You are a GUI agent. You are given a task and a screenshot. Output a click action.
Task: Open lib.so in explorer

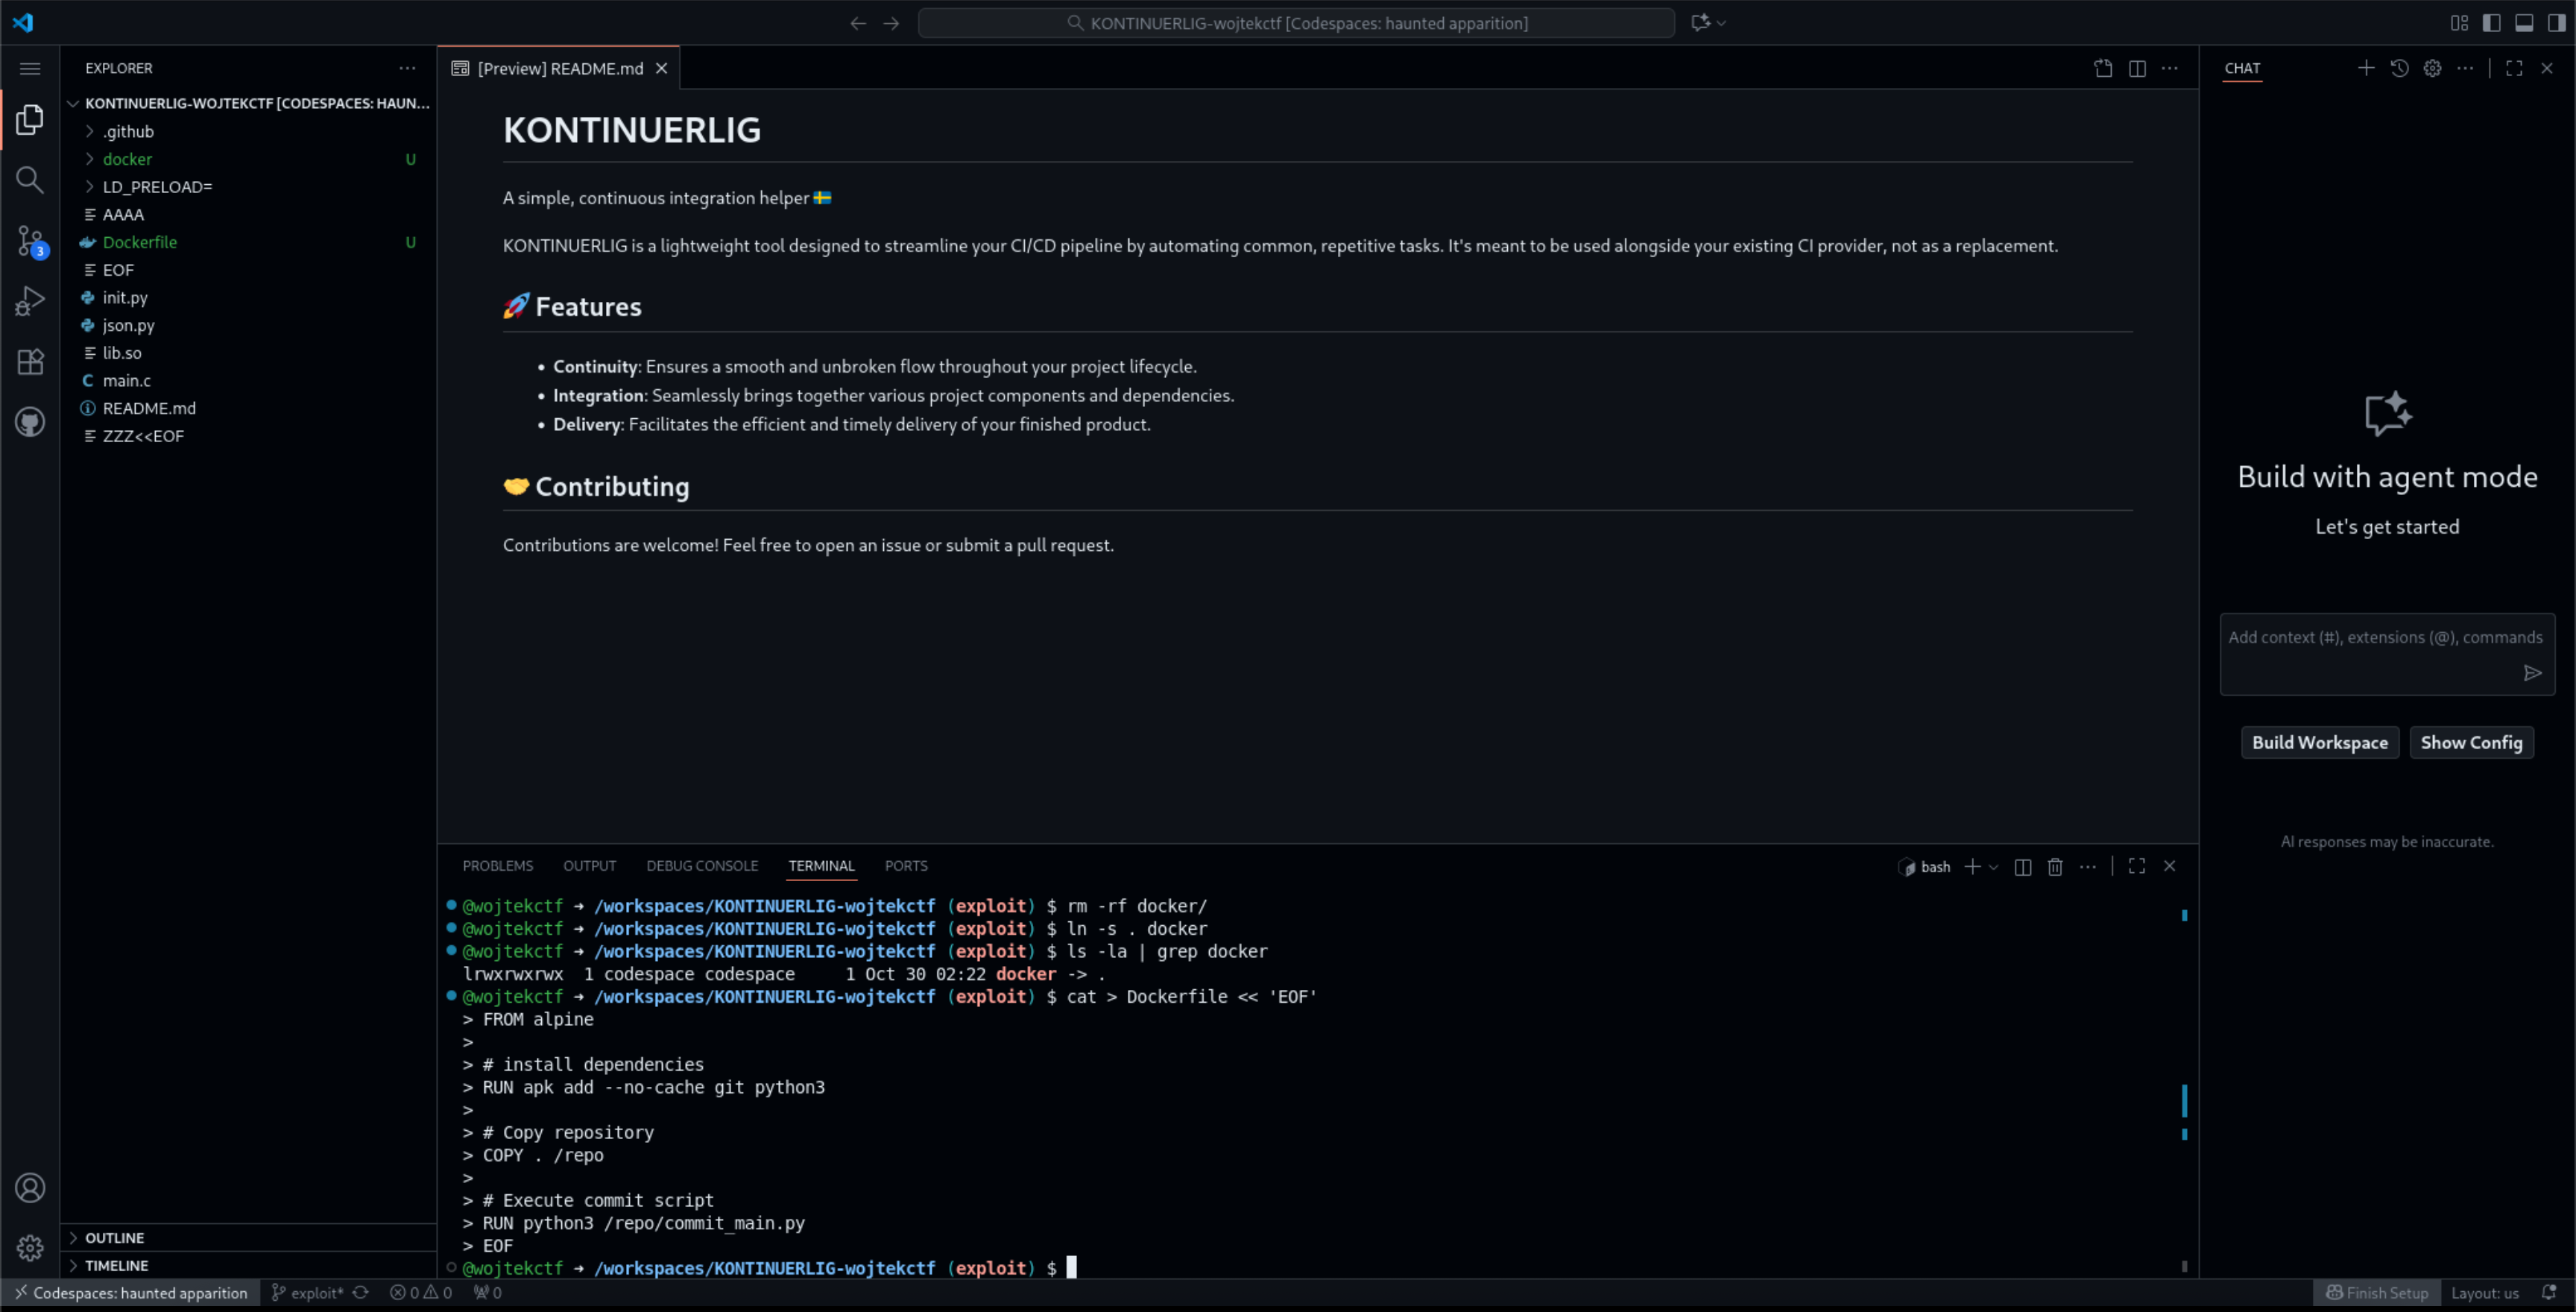pos(248,353)
